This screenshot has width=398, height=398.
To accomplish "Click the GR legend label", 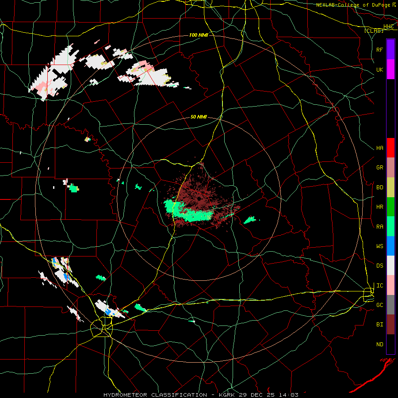I will 379,168.
